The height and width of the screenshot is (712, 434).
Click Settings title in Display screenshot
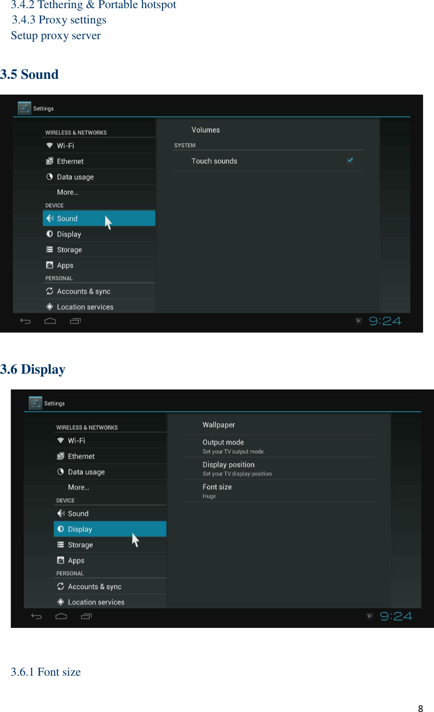coord(54,403)
